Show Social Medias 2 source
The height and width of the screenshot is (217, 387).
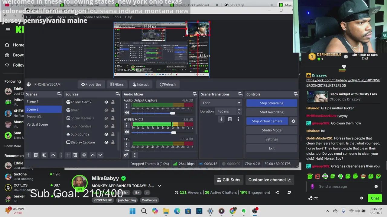point(106,118)
